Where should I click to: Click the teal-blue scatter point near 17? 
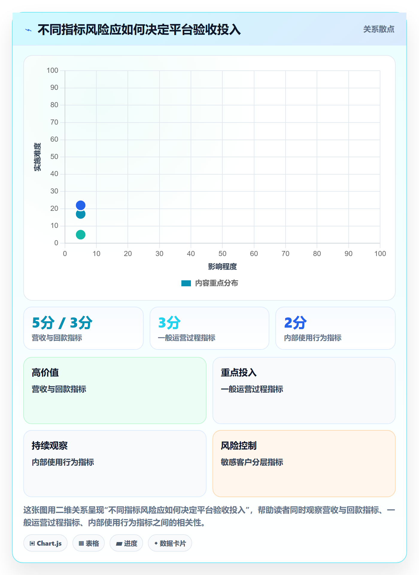81,214
